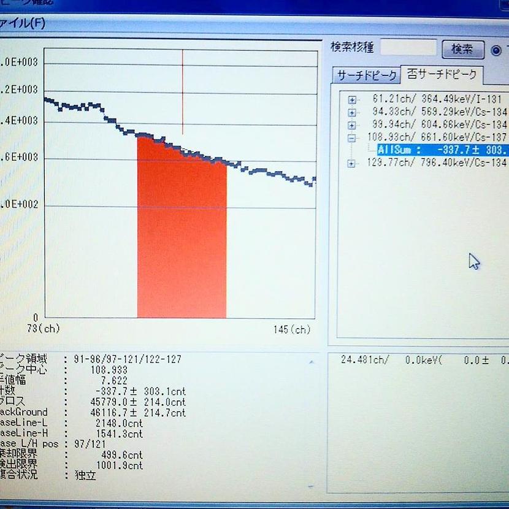This screenshot has width=509, height=509.
Task: Expand the 129.77ch Cs-134 tree node
Action: click(352, 163)
